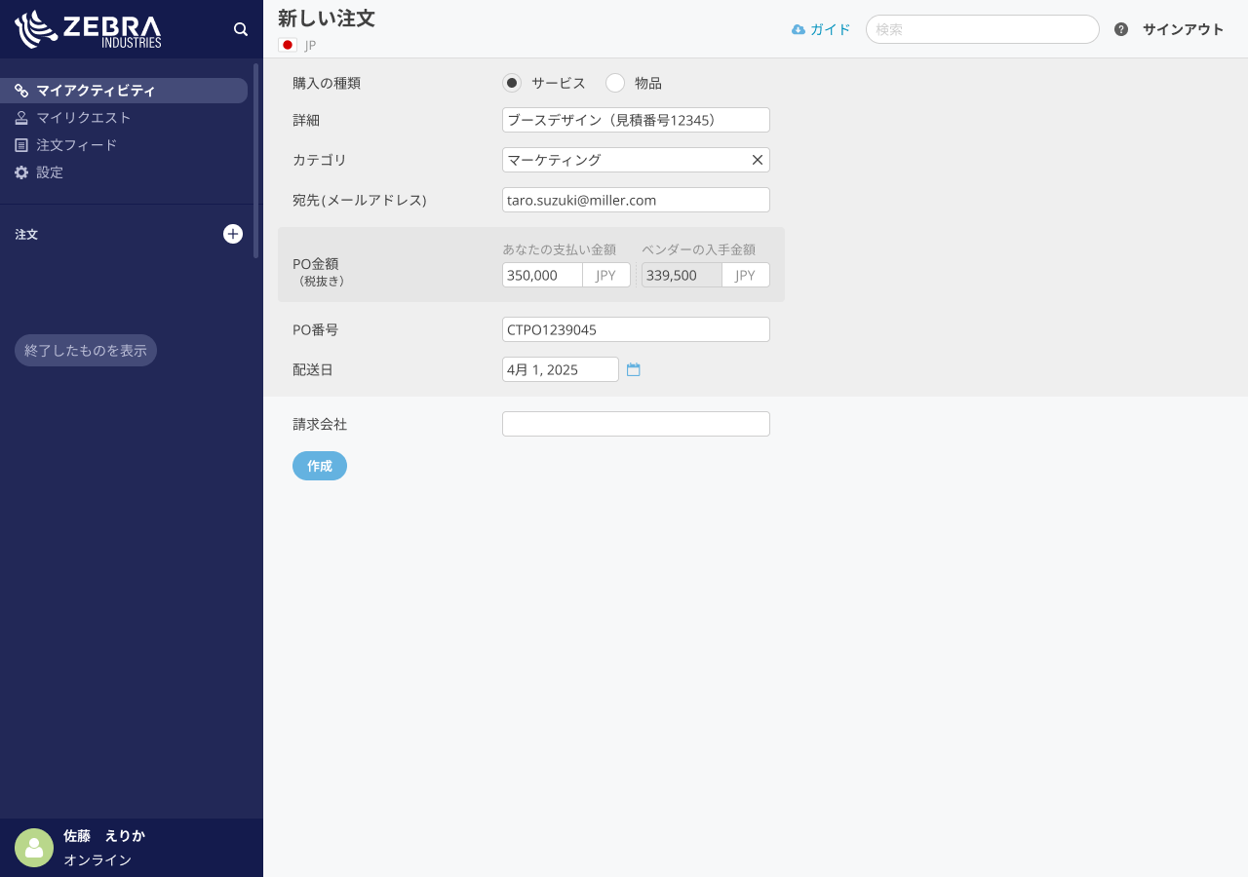Open 設定 from the sidebar
Image resolution: width=1248 pixels, height=877 pixels.
(50, 172)
